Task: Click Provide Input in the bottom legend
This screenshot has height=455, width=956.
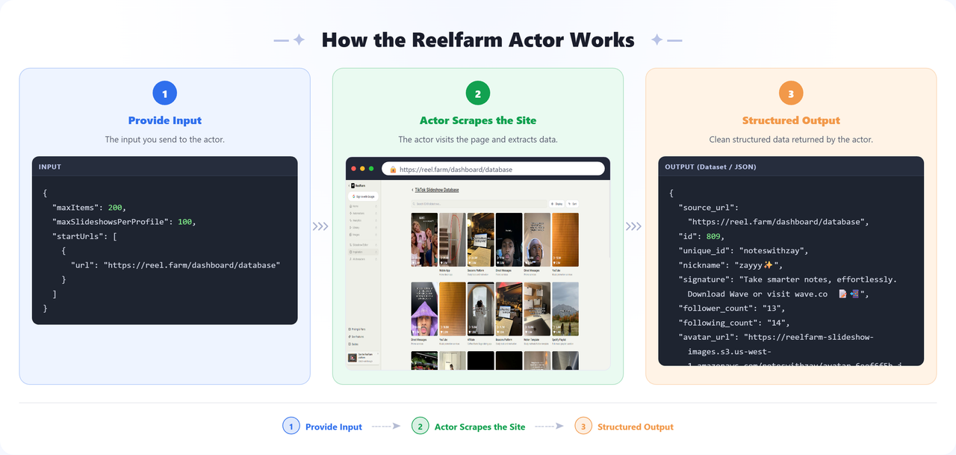Action: [x=333, y=427]
